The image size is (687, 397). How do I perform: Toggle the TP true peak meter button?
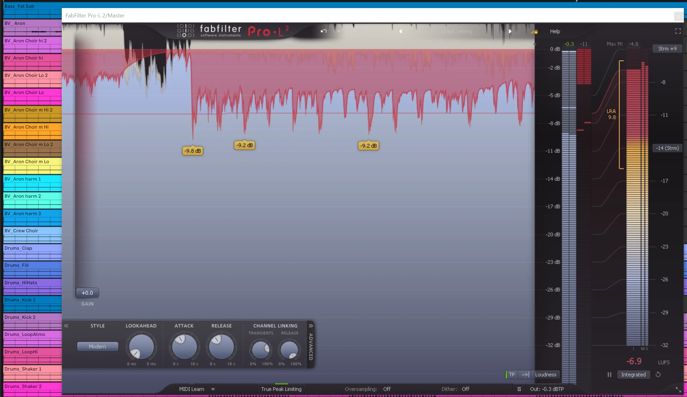pyautogui.click(x=511, y=375)
